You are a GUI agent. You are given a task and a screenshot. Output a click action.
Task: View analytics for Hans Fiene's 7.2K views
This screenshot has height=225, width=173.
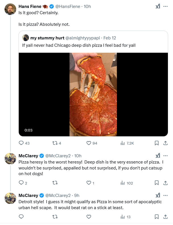123,143
